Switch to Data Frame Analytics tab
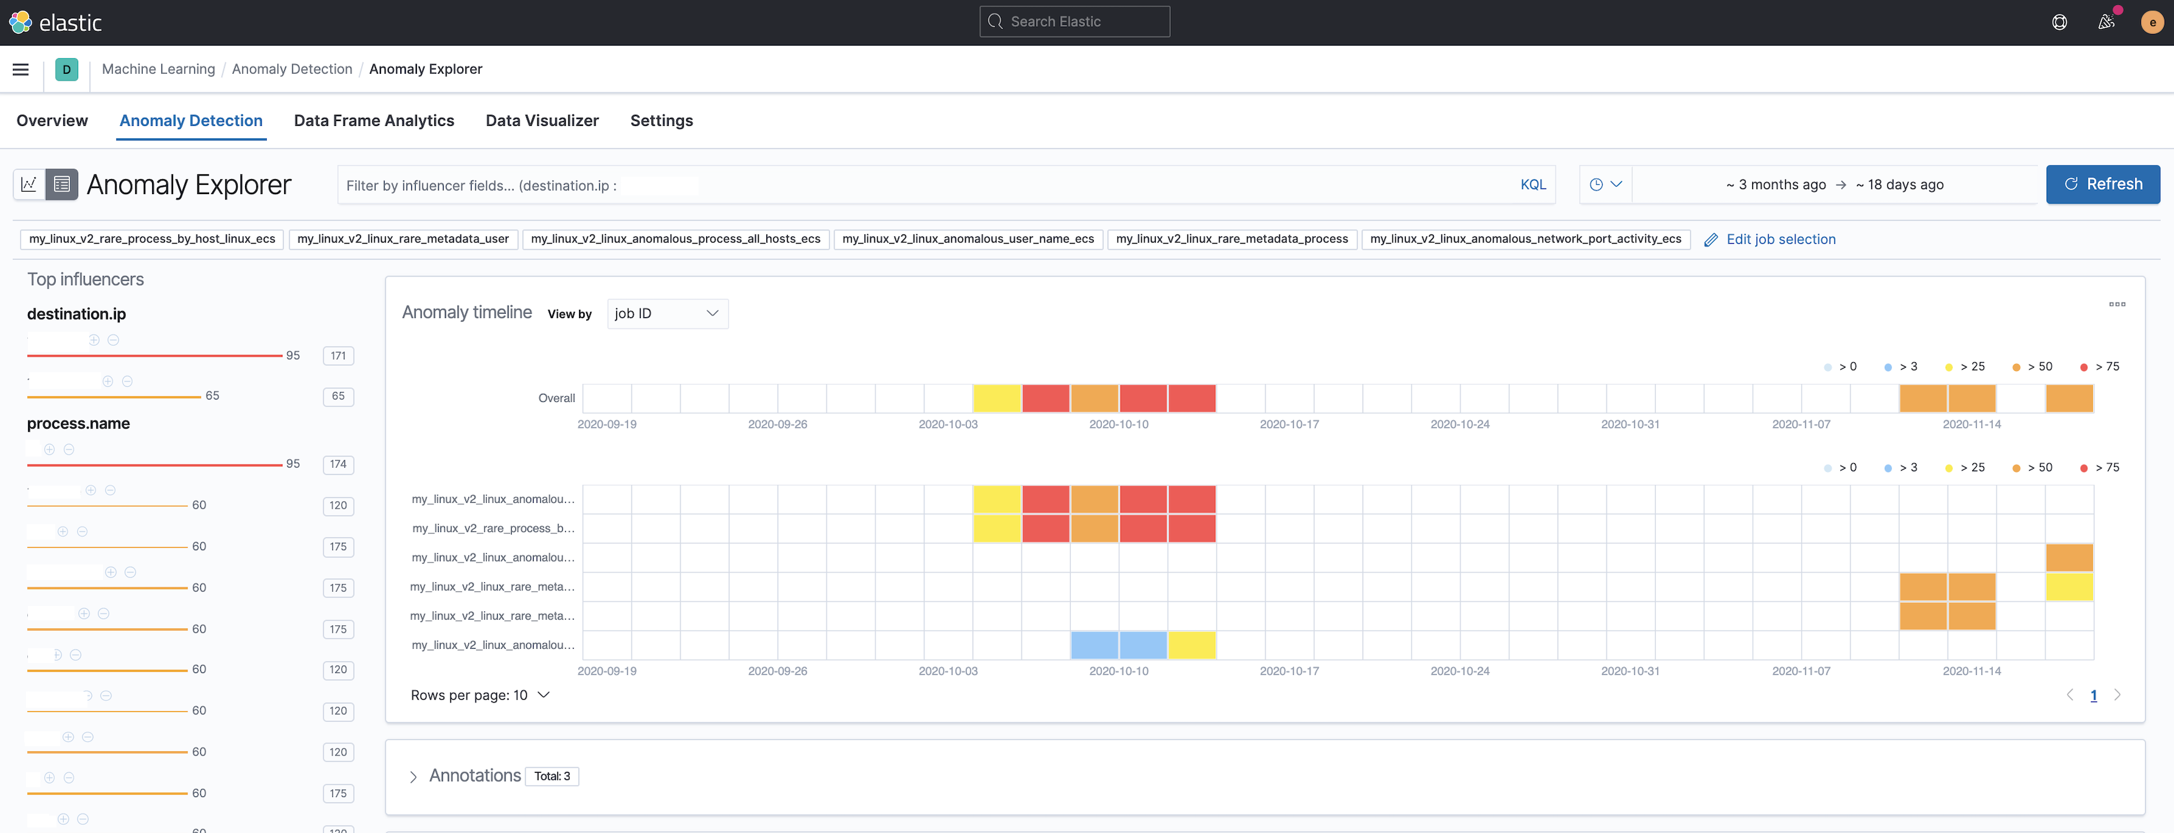2174x833 pixels. point(374,121)
